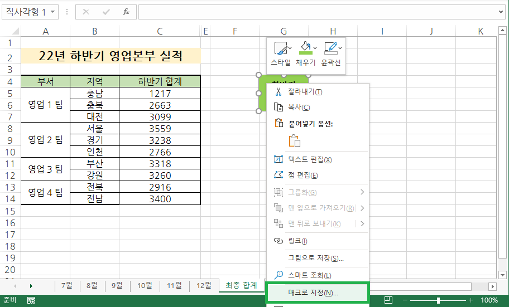Image resolution: width=509 pixels, height=307 pixels.
Task: Click inside the formula bar
Action: click(x=318, y=12)
